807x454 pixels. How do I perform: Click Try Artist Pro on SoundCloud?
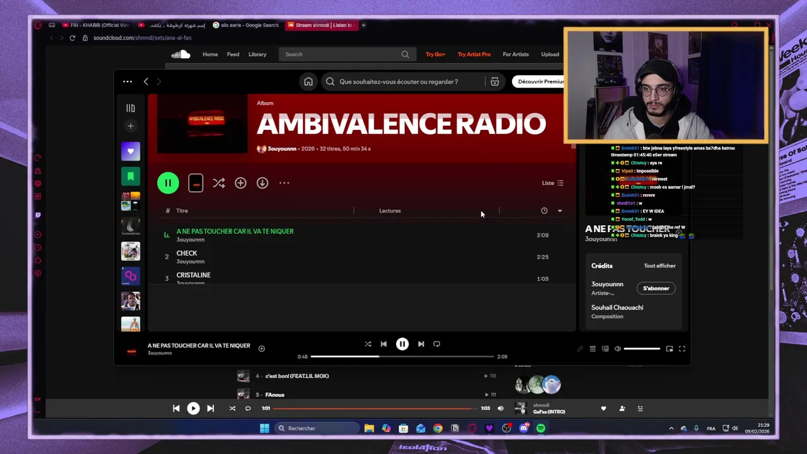pyautogui.click(x=474, y=54)
